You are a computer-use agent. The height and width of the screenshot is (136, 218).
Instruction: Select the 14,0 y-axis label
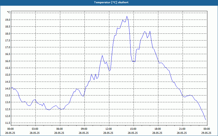[8, 88]
